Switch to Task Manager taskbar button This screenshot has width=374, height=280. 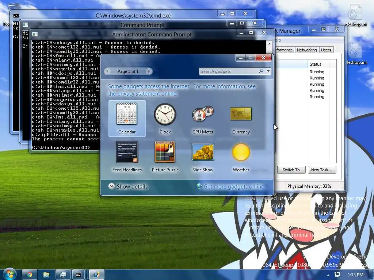click(x=63, y=275)
